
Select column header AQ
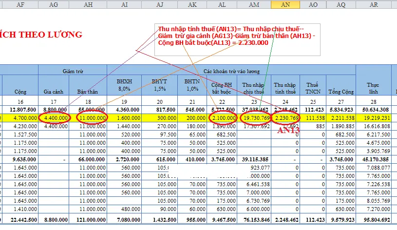point(341,4)
